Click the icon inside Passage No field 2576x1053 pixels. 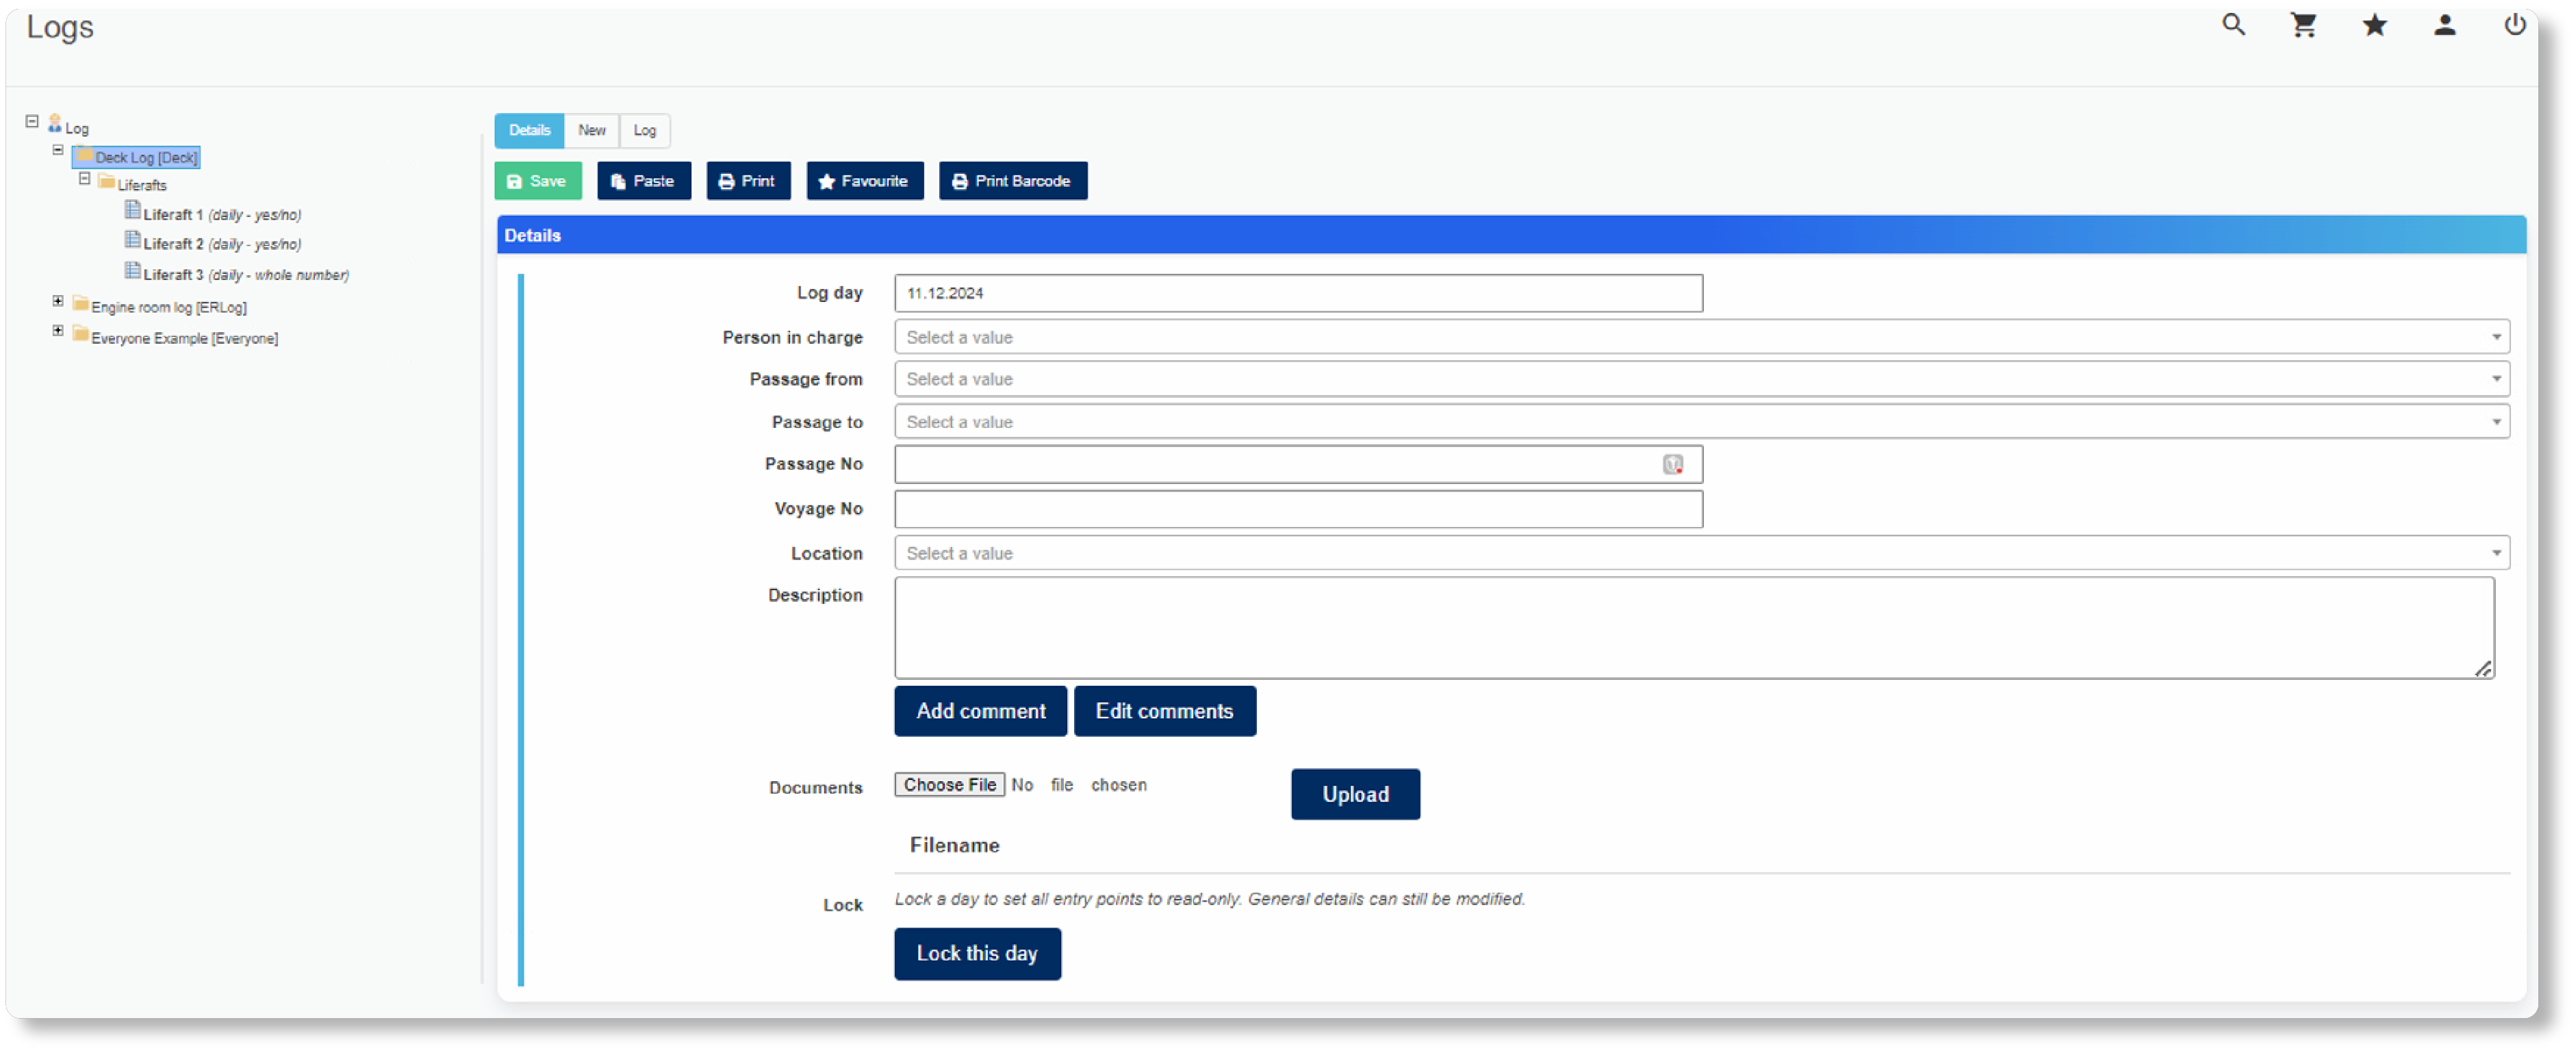pyautogui.click(x=1673, y=465)
